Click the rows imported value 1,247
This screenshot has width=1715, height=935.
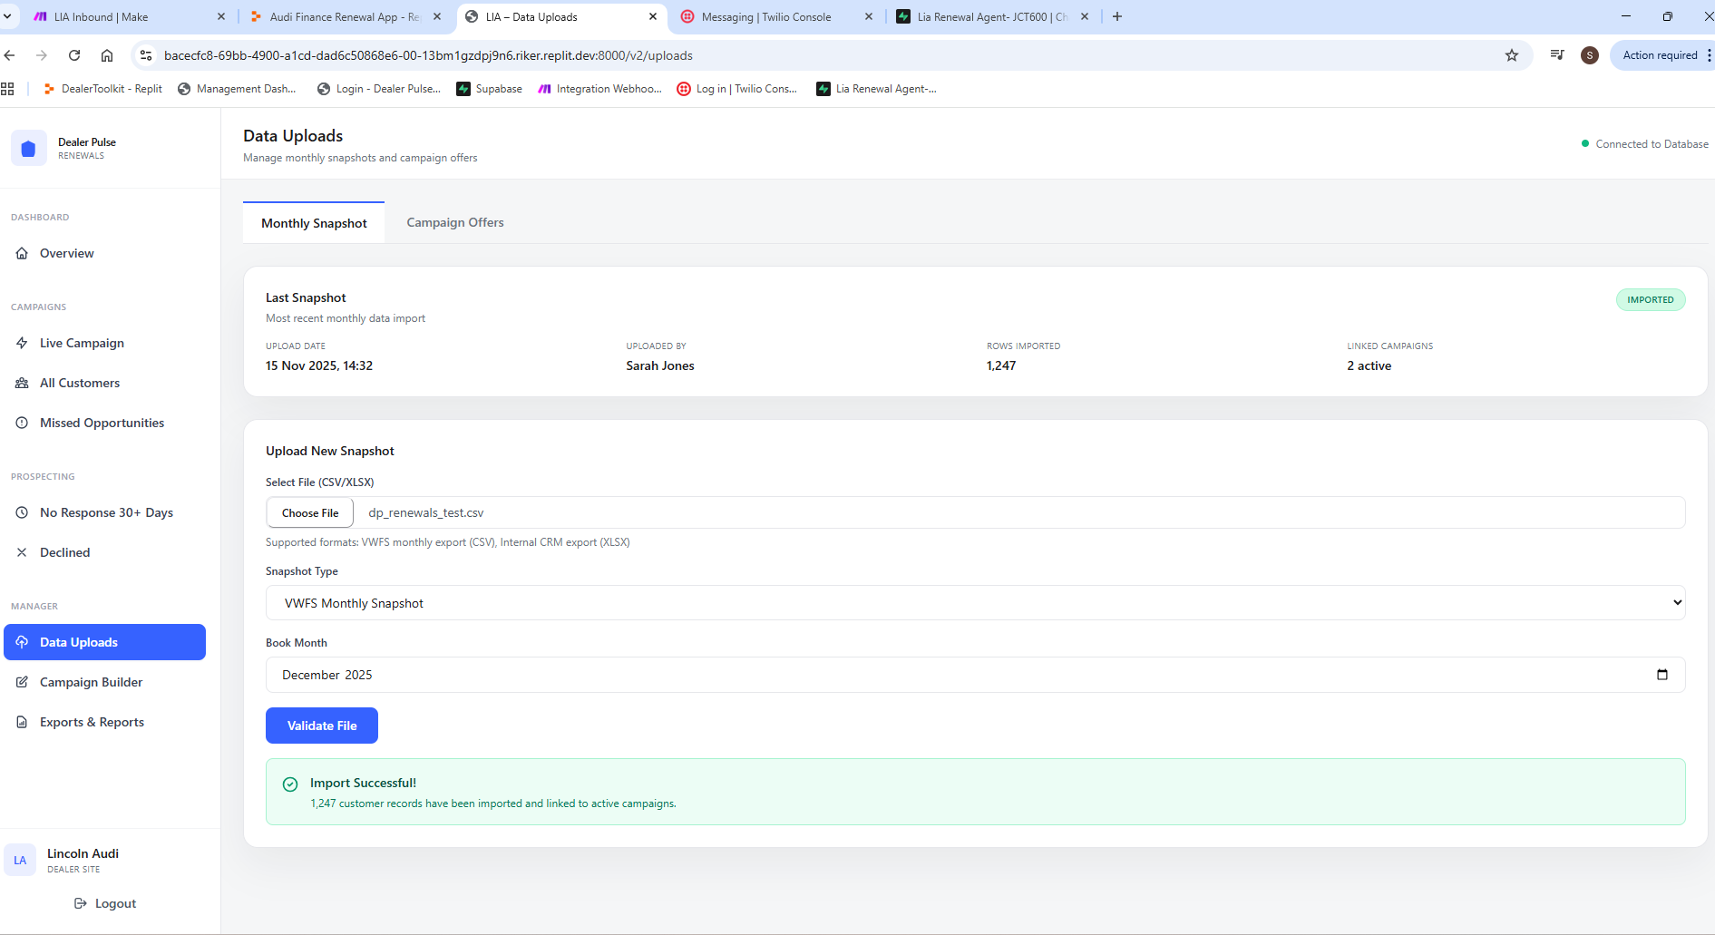pyautogui.click(x=1001, y=365)
